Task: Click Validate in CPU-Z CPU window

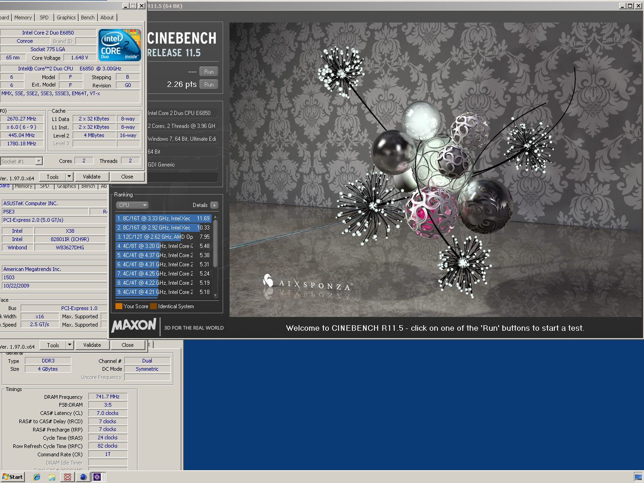Action: [92, 177]
